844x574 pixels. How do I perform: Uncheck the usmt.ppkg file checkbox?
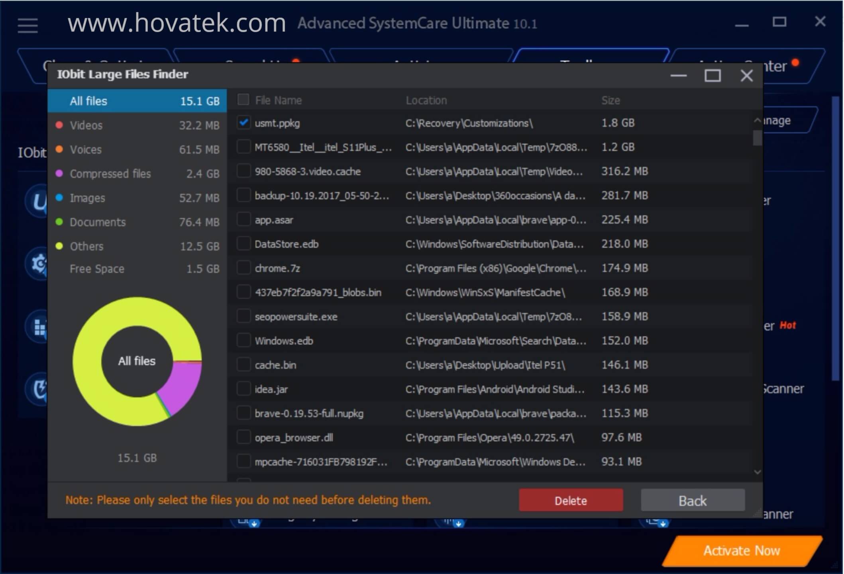pos(243,122)
